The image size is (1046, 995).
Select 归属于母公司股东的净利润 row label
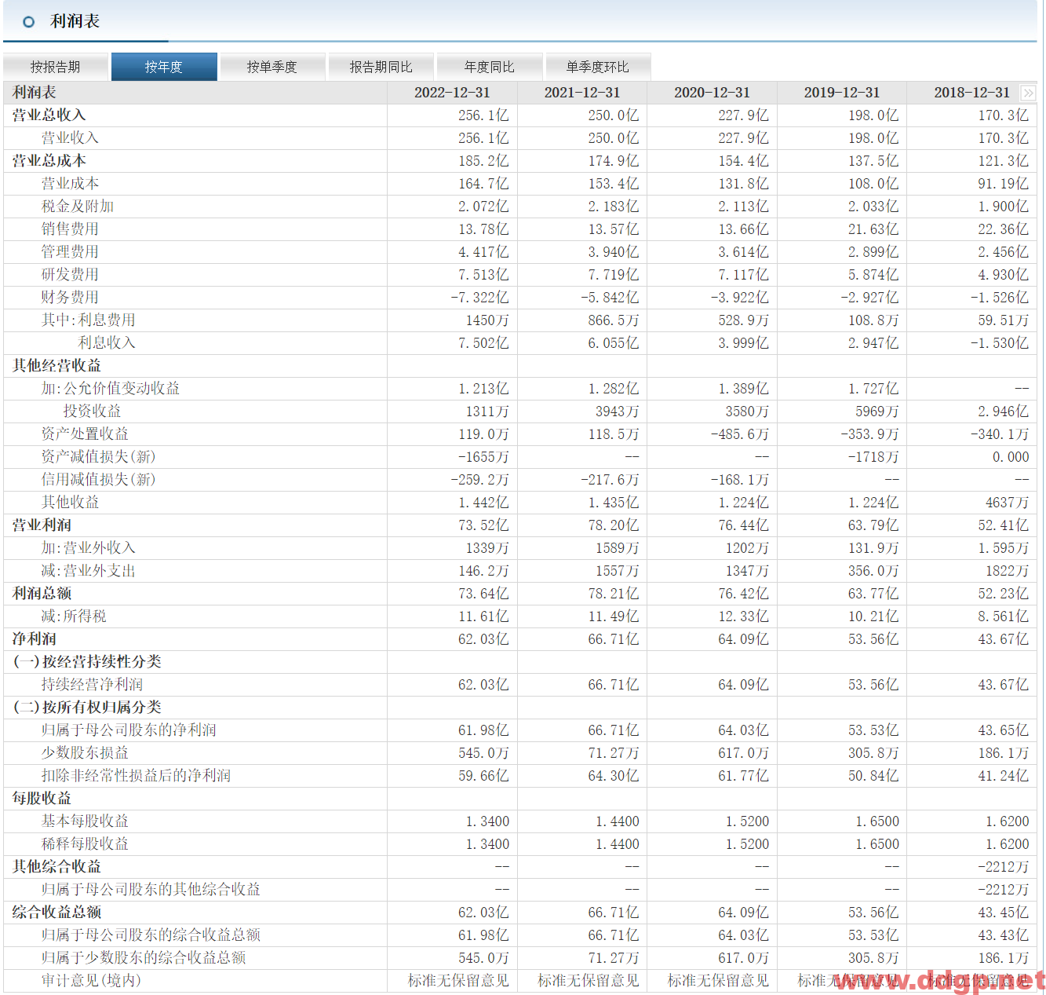[129, 730]
